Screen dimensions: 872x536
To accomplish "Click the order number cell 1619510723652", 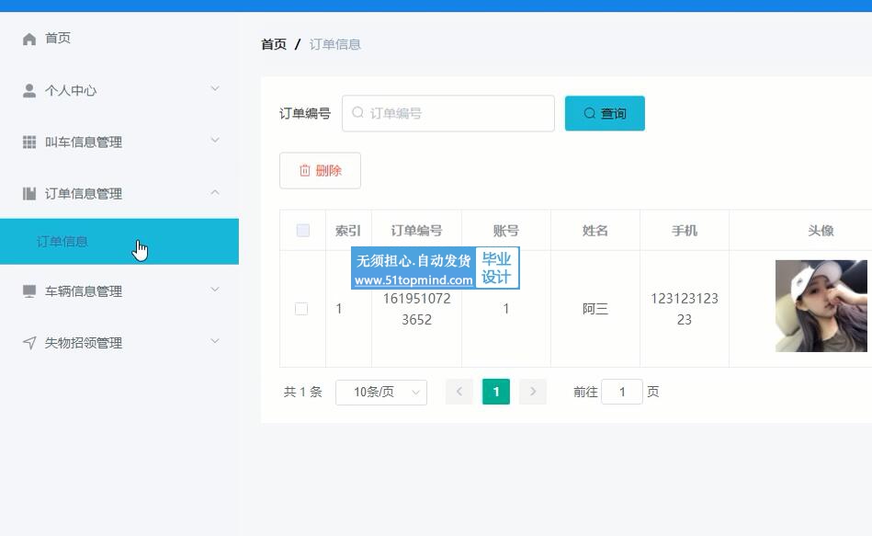I will [416, 309].
